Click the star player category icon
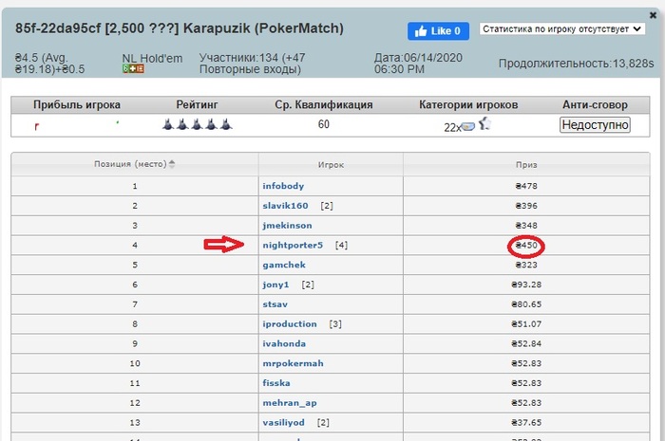 click(x=484, y=123)
